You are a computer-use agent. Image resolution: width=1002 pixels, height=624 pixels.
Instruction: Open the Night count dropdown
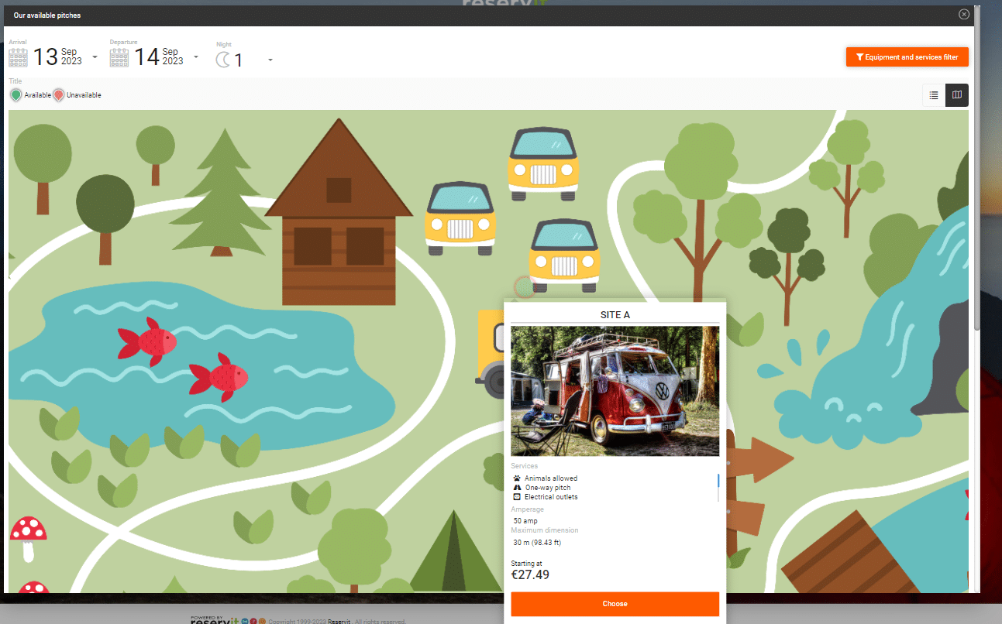click(270, 60)
